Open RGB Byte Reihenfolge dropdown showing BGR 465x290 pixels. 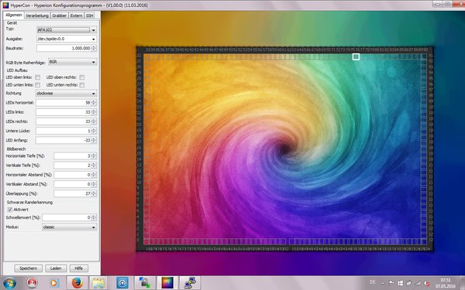click(x=72, y=62)
